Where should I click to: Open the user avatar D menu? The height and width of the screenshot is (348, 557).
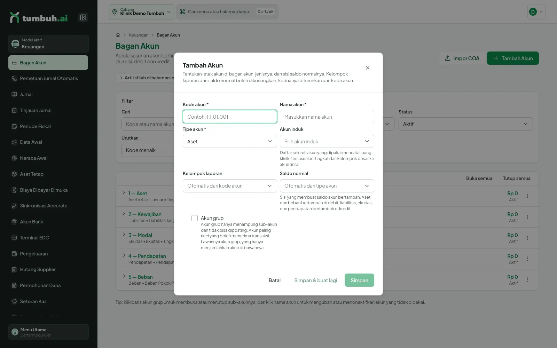tap(536, 12)
